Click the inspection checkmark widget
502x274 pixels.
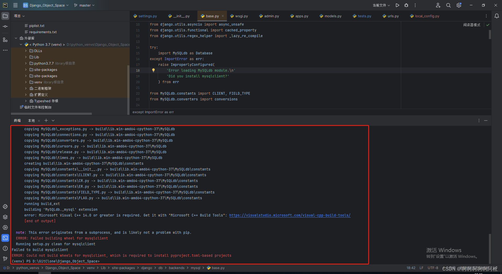pos(488,25)
